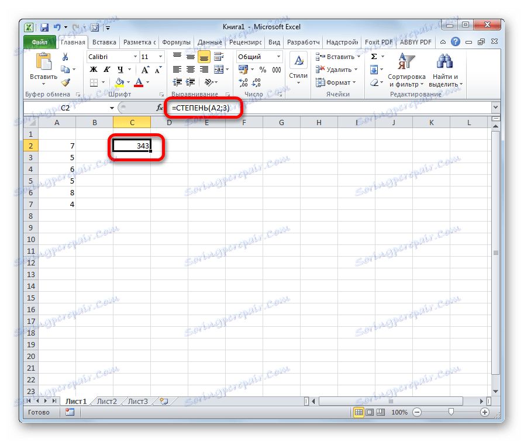The width and height of the screenshot is (524, 442).
Task: Click the wrap text icon
Action: click(x=219, y=57)
